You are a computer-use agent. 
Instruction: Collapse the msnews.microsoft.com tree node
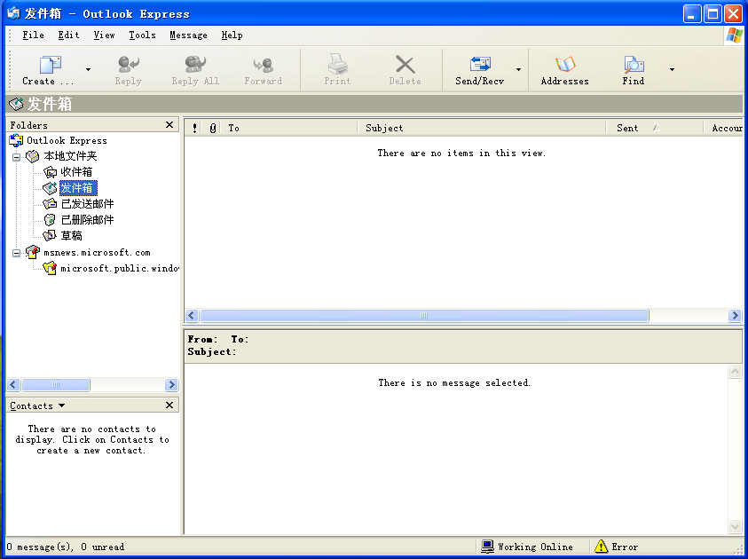click(x=17, y=252)
